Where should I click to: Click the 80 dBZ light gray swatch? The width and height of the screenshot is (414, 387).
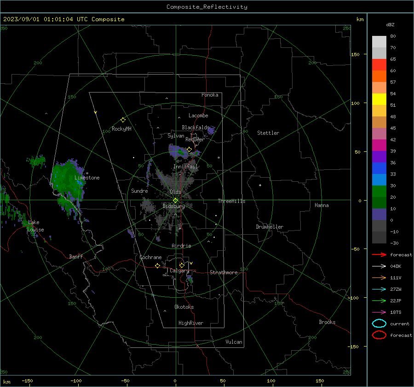[x=379, y=42]
